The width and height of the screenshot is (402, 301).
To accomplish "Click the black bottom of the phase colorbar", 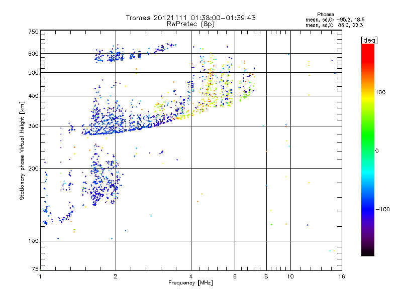I will (368, 252).
